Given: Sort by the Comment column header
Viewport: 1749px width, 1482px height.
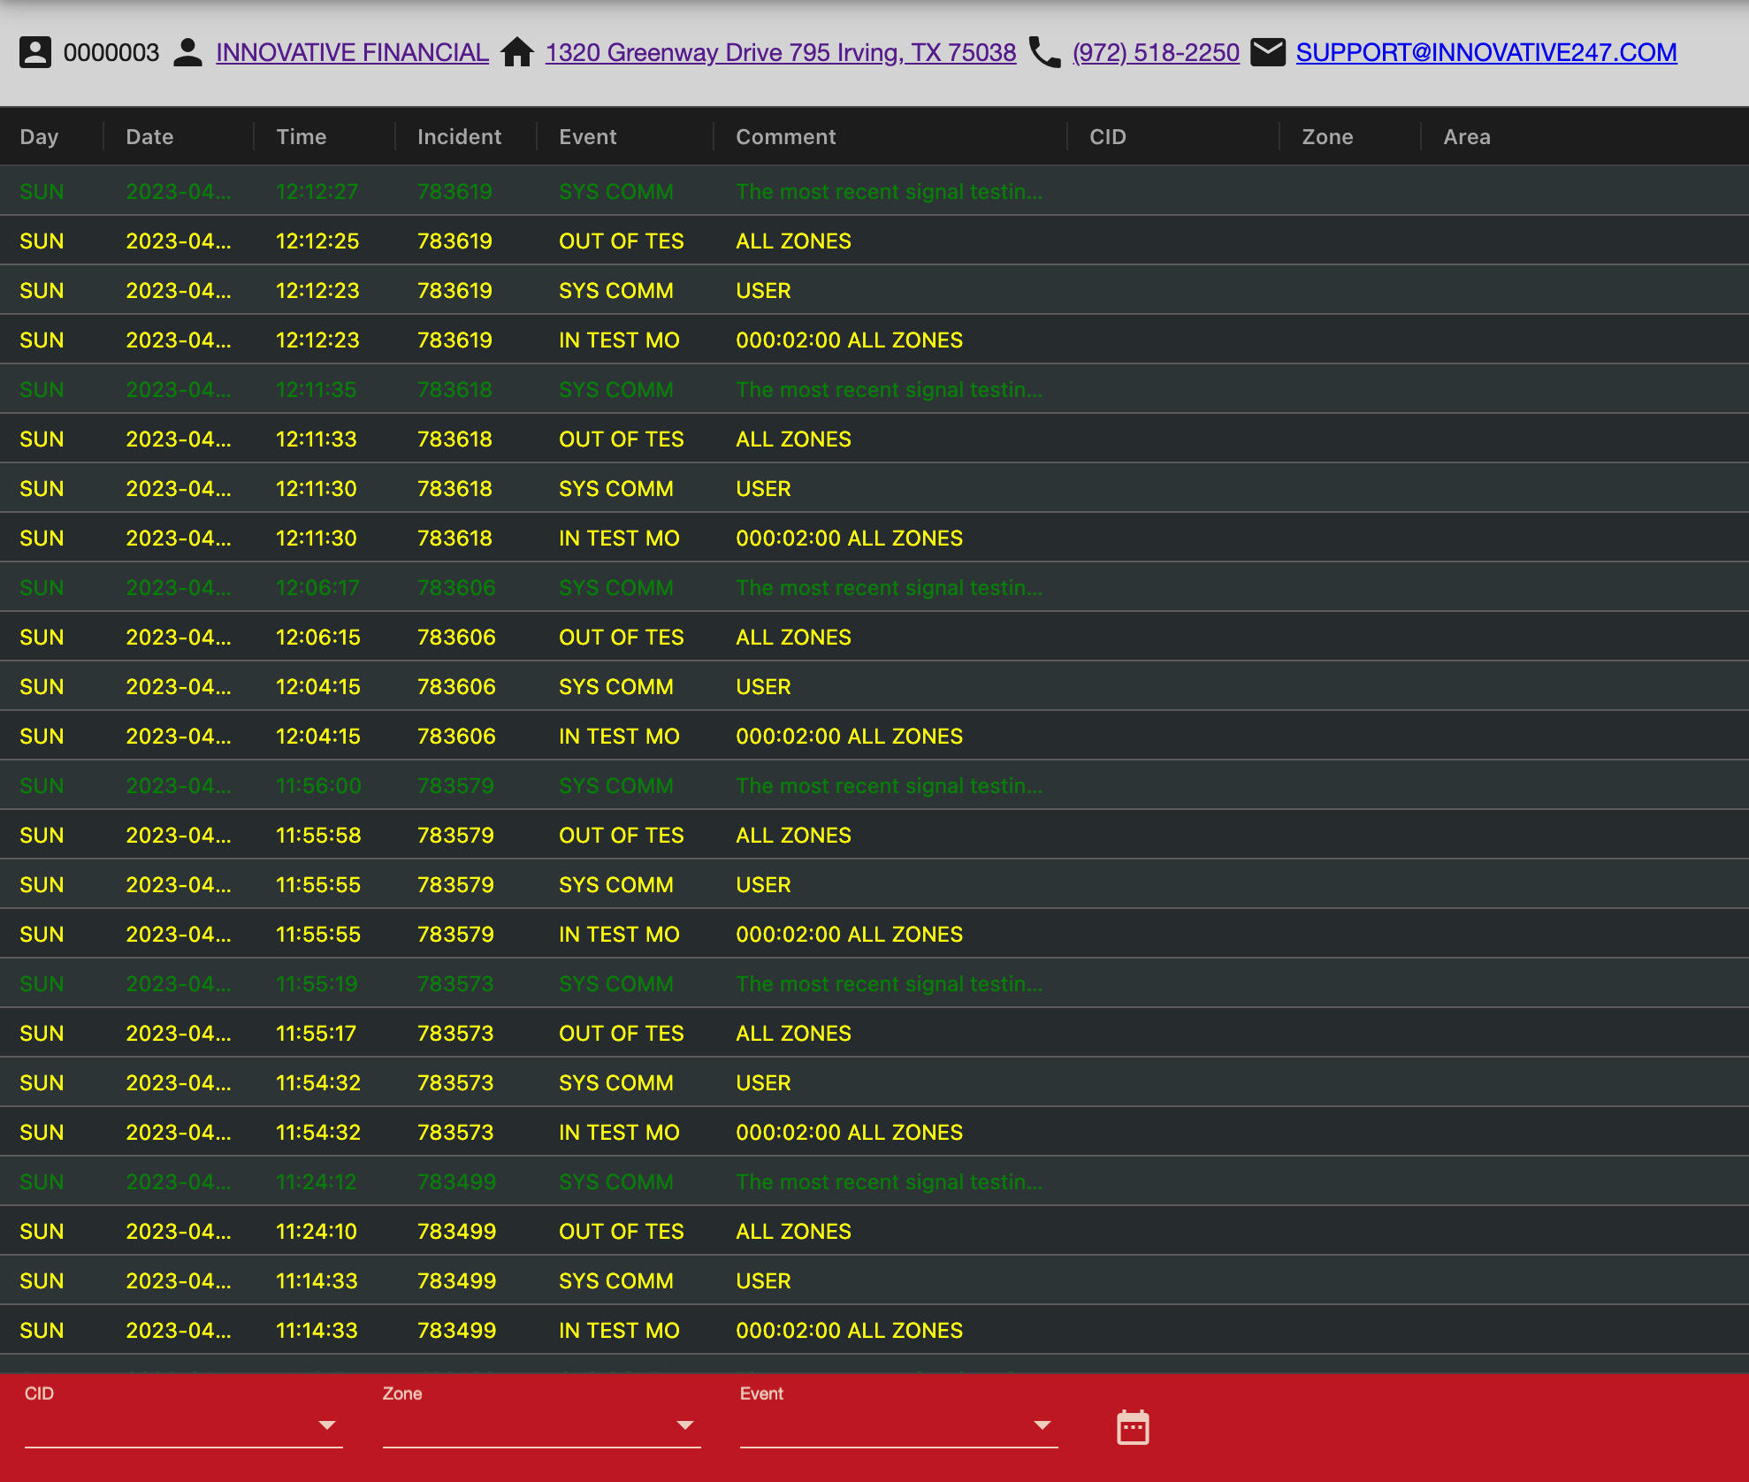Looking at the screenshot, I should point(786,137).
